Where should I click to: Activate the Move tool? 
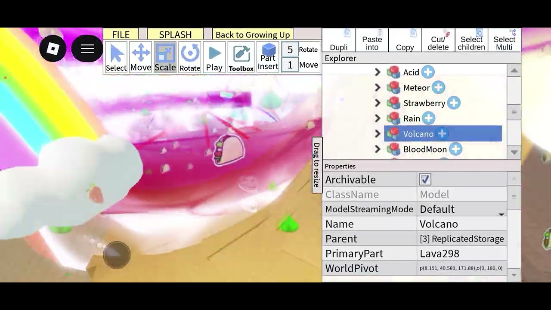point(141,58)
